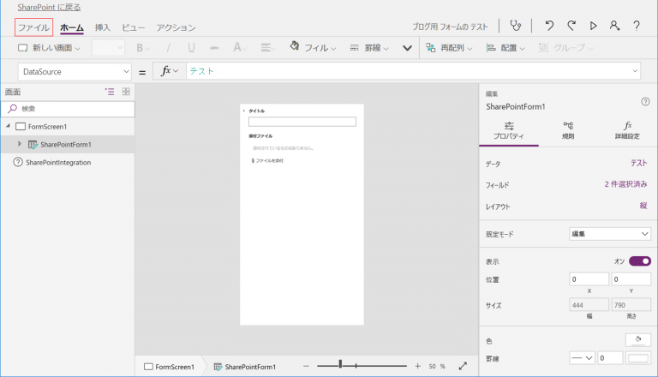The height and width of the screenshot is (377, 658).
Task: Switch tree view to thumbnail grid view
Action: pos(126,92)
